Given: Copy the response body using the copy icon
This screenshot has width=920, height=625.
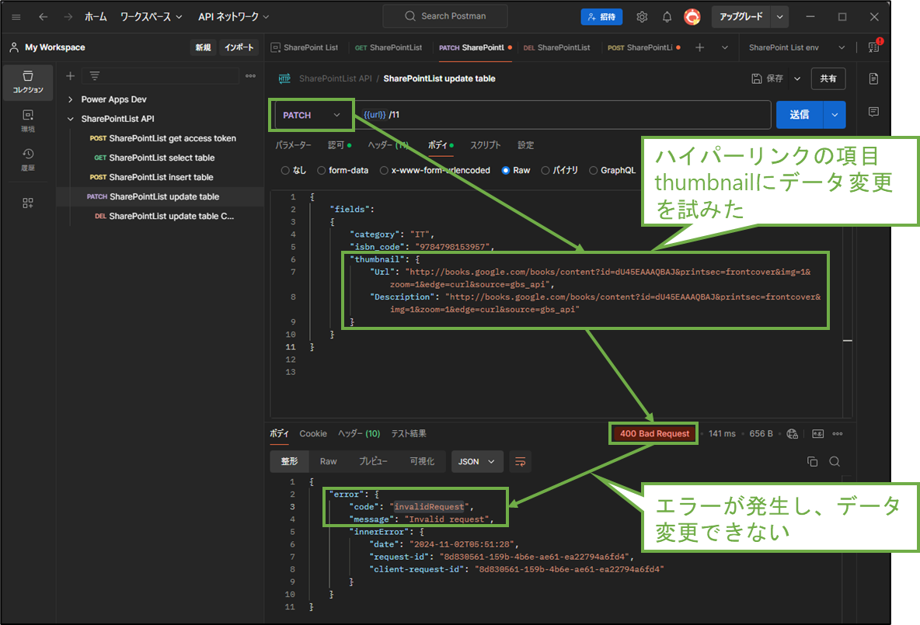Looking at the screenshot, I should 813,461.
